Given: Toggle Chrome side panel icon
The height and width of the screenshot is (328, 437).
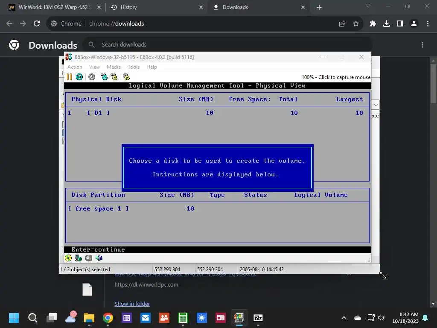Looking at the screenshot, I should tap(400, 24).
